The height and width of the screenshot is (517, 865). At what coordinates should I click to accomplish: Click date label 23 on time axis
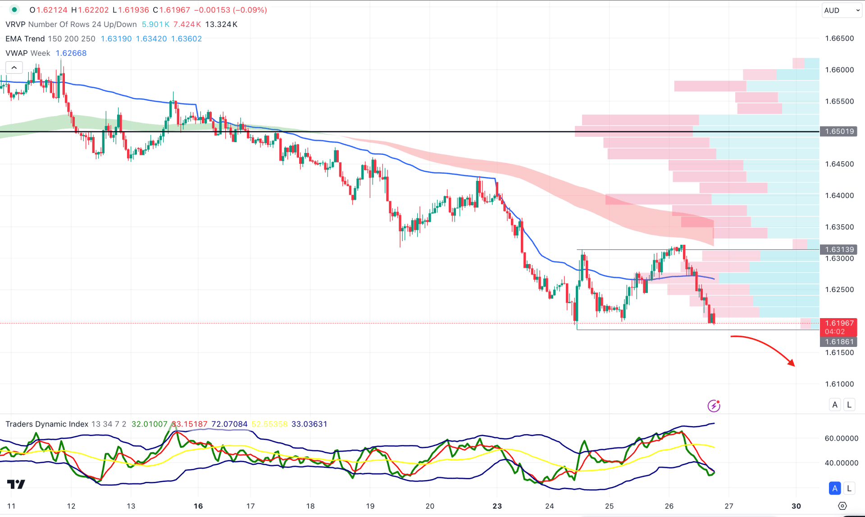pos(497,506)
